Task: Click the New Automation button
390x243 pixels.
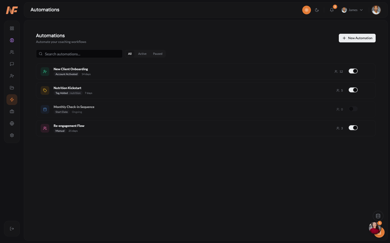Action: pos(357,38)
